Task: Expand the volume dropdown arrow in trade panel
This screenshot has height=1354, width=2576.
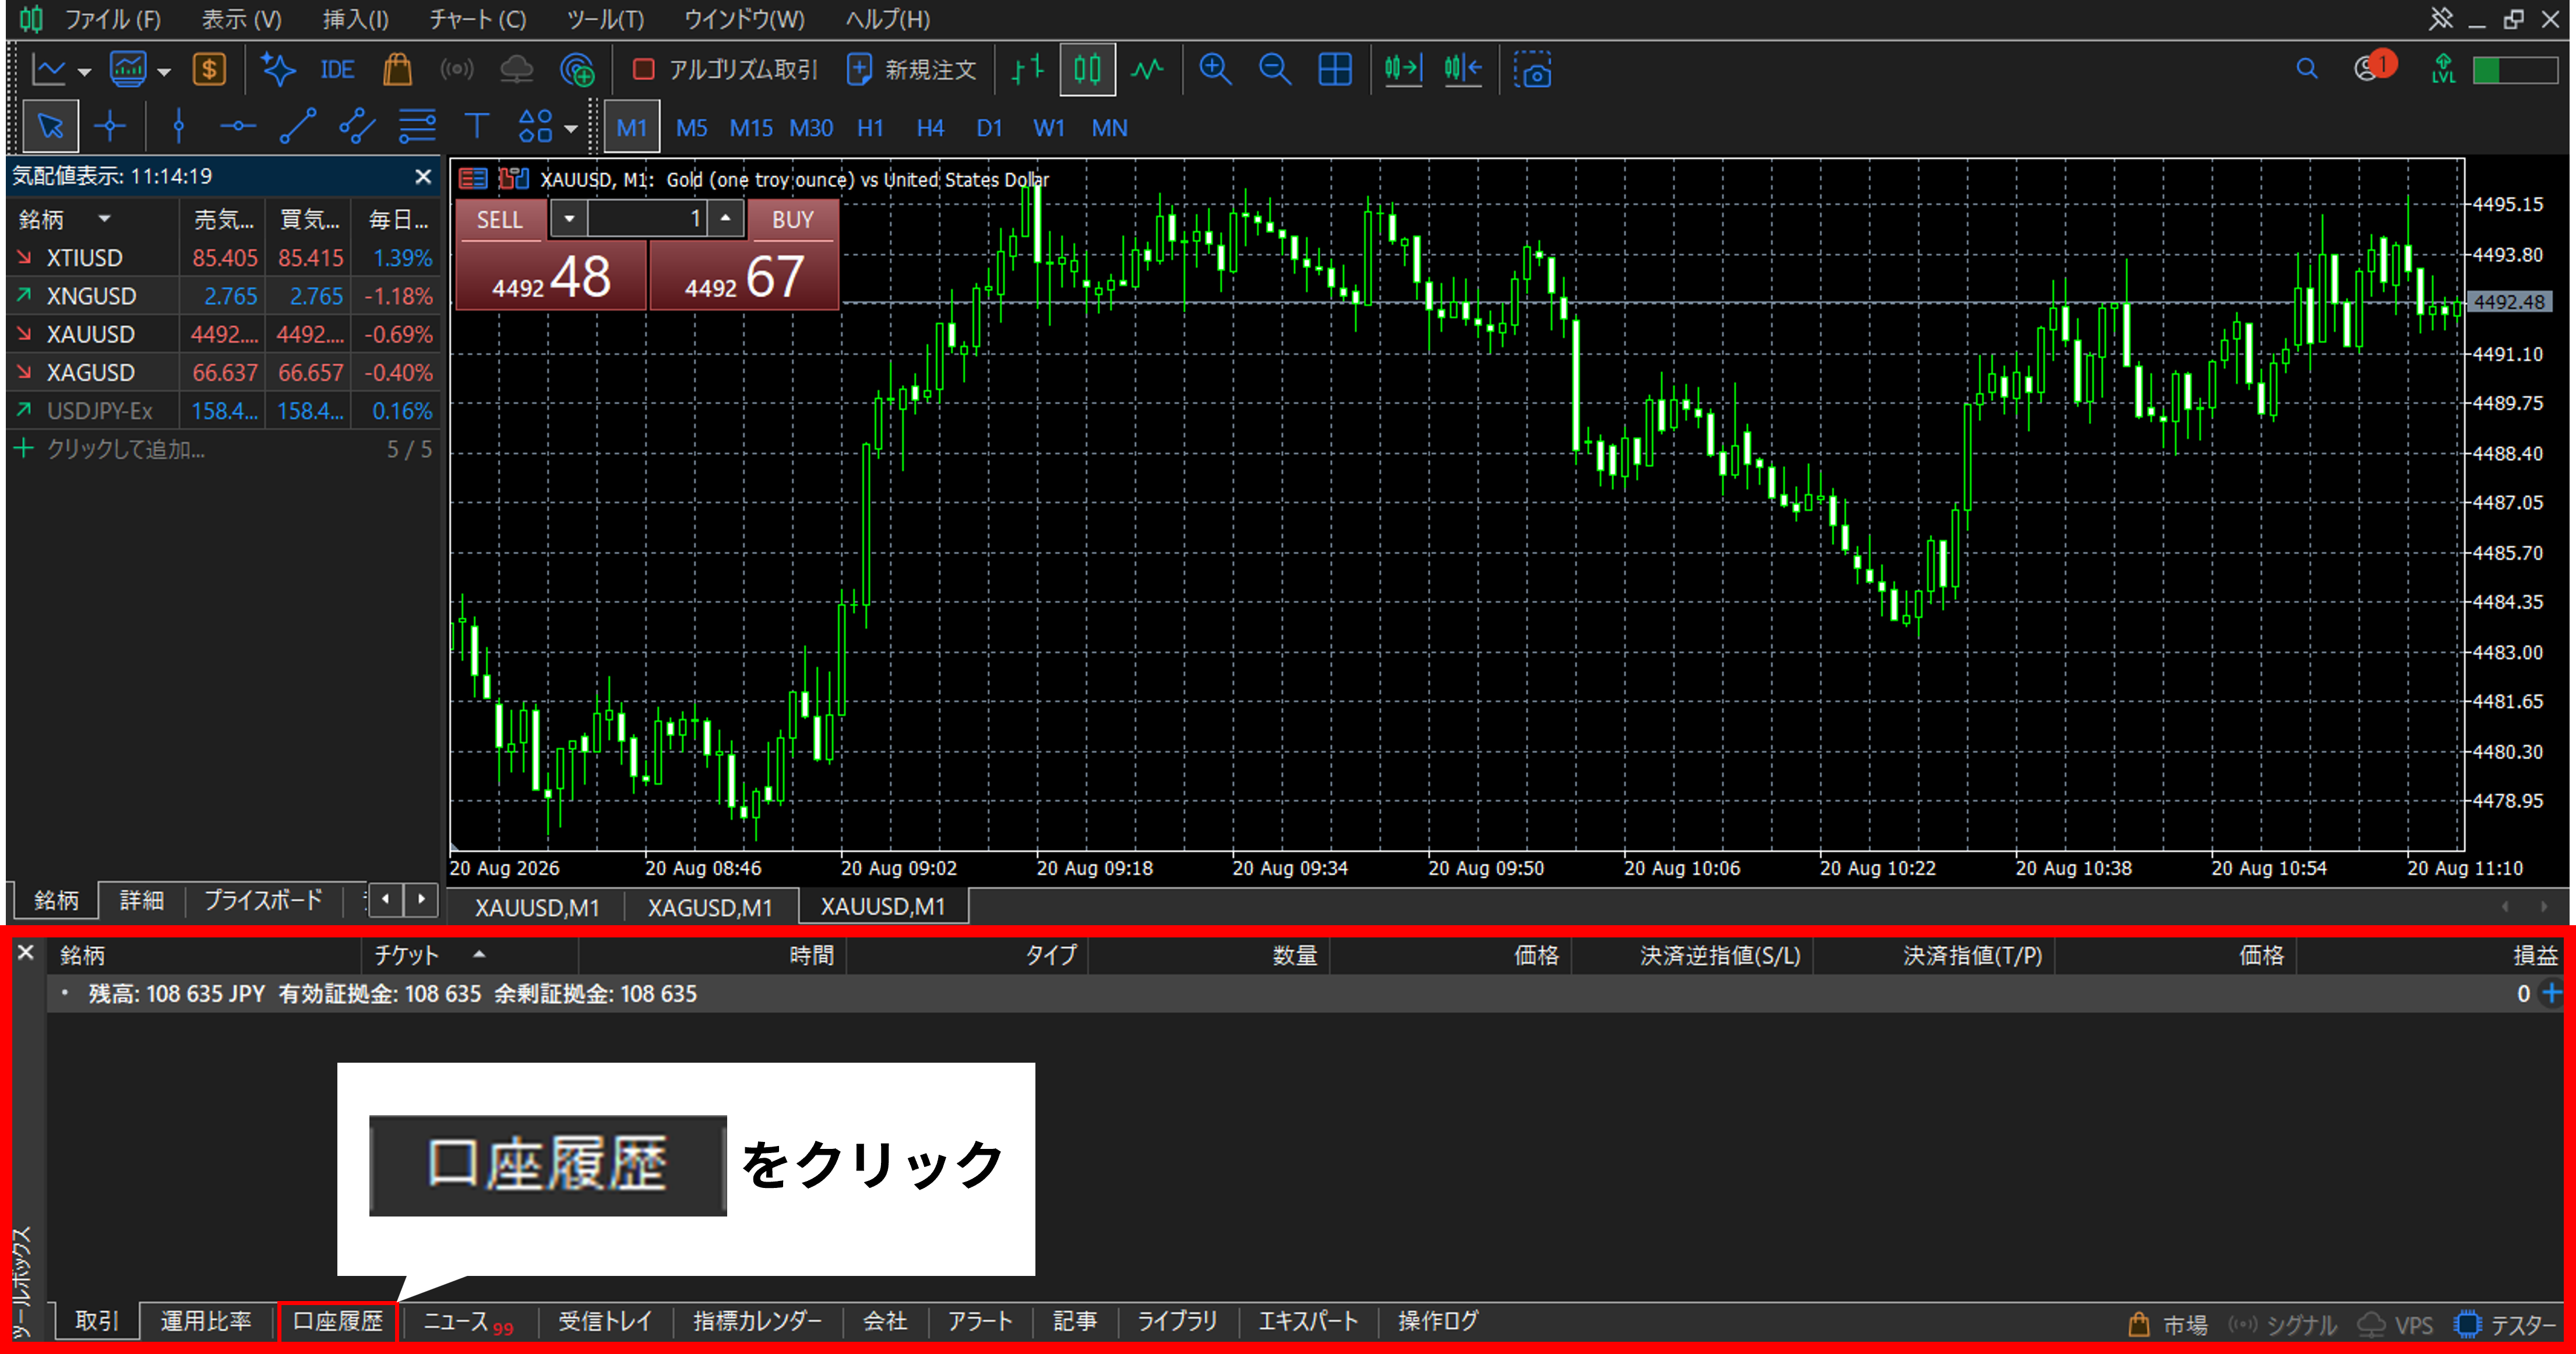Action: tap(569, 219)
